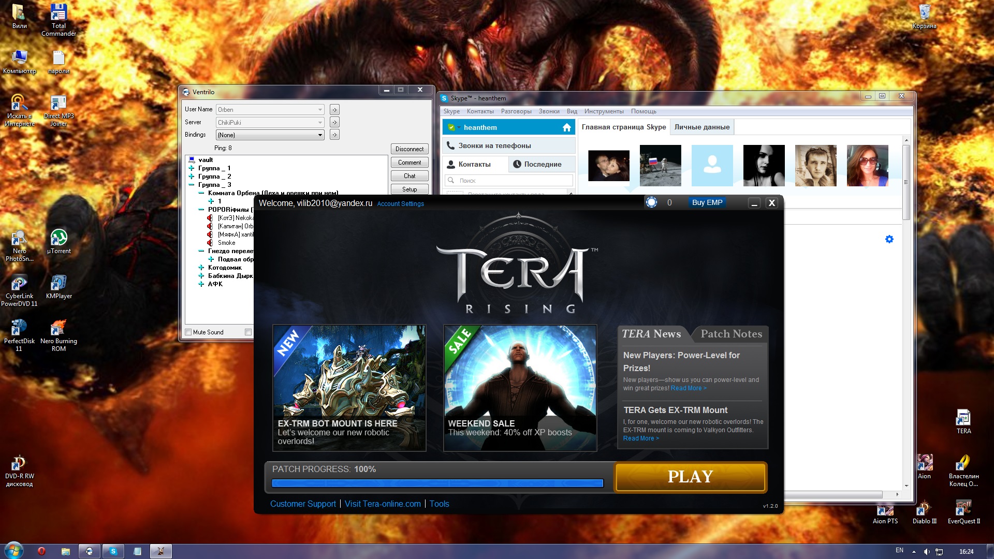
Task: Open the Customer Support link
Action: coord(303,504)
